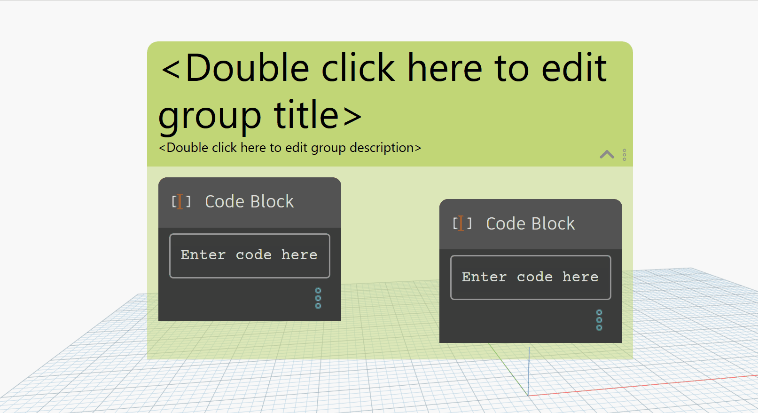Open the group's three-dot options menu
This screenshot has width=758, height=413.
tap(625, 155)
